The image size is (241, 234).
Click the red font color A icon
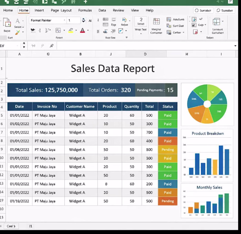click(x=83, y=30)
